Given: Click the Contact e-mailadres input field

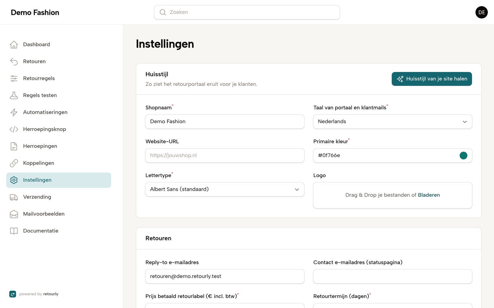Looking at the screenshot, I should (x=392, y=276).
